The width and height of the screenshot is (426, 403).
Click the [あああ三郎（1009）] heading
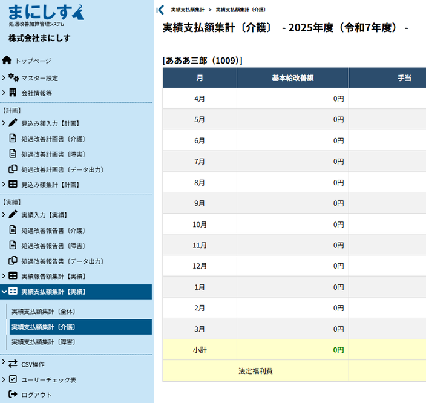point(202,61)
